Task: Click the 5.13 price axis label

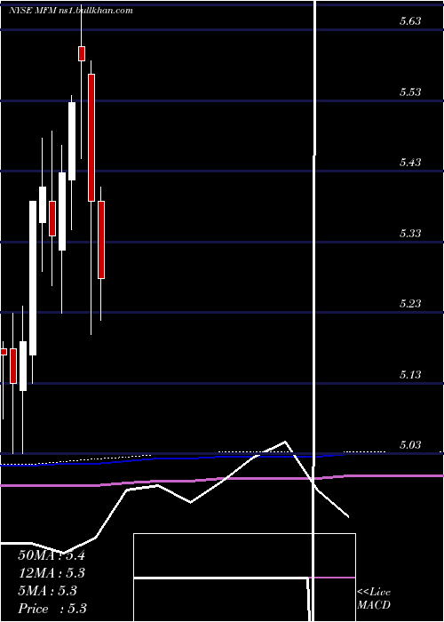Action: click(410, 374)
